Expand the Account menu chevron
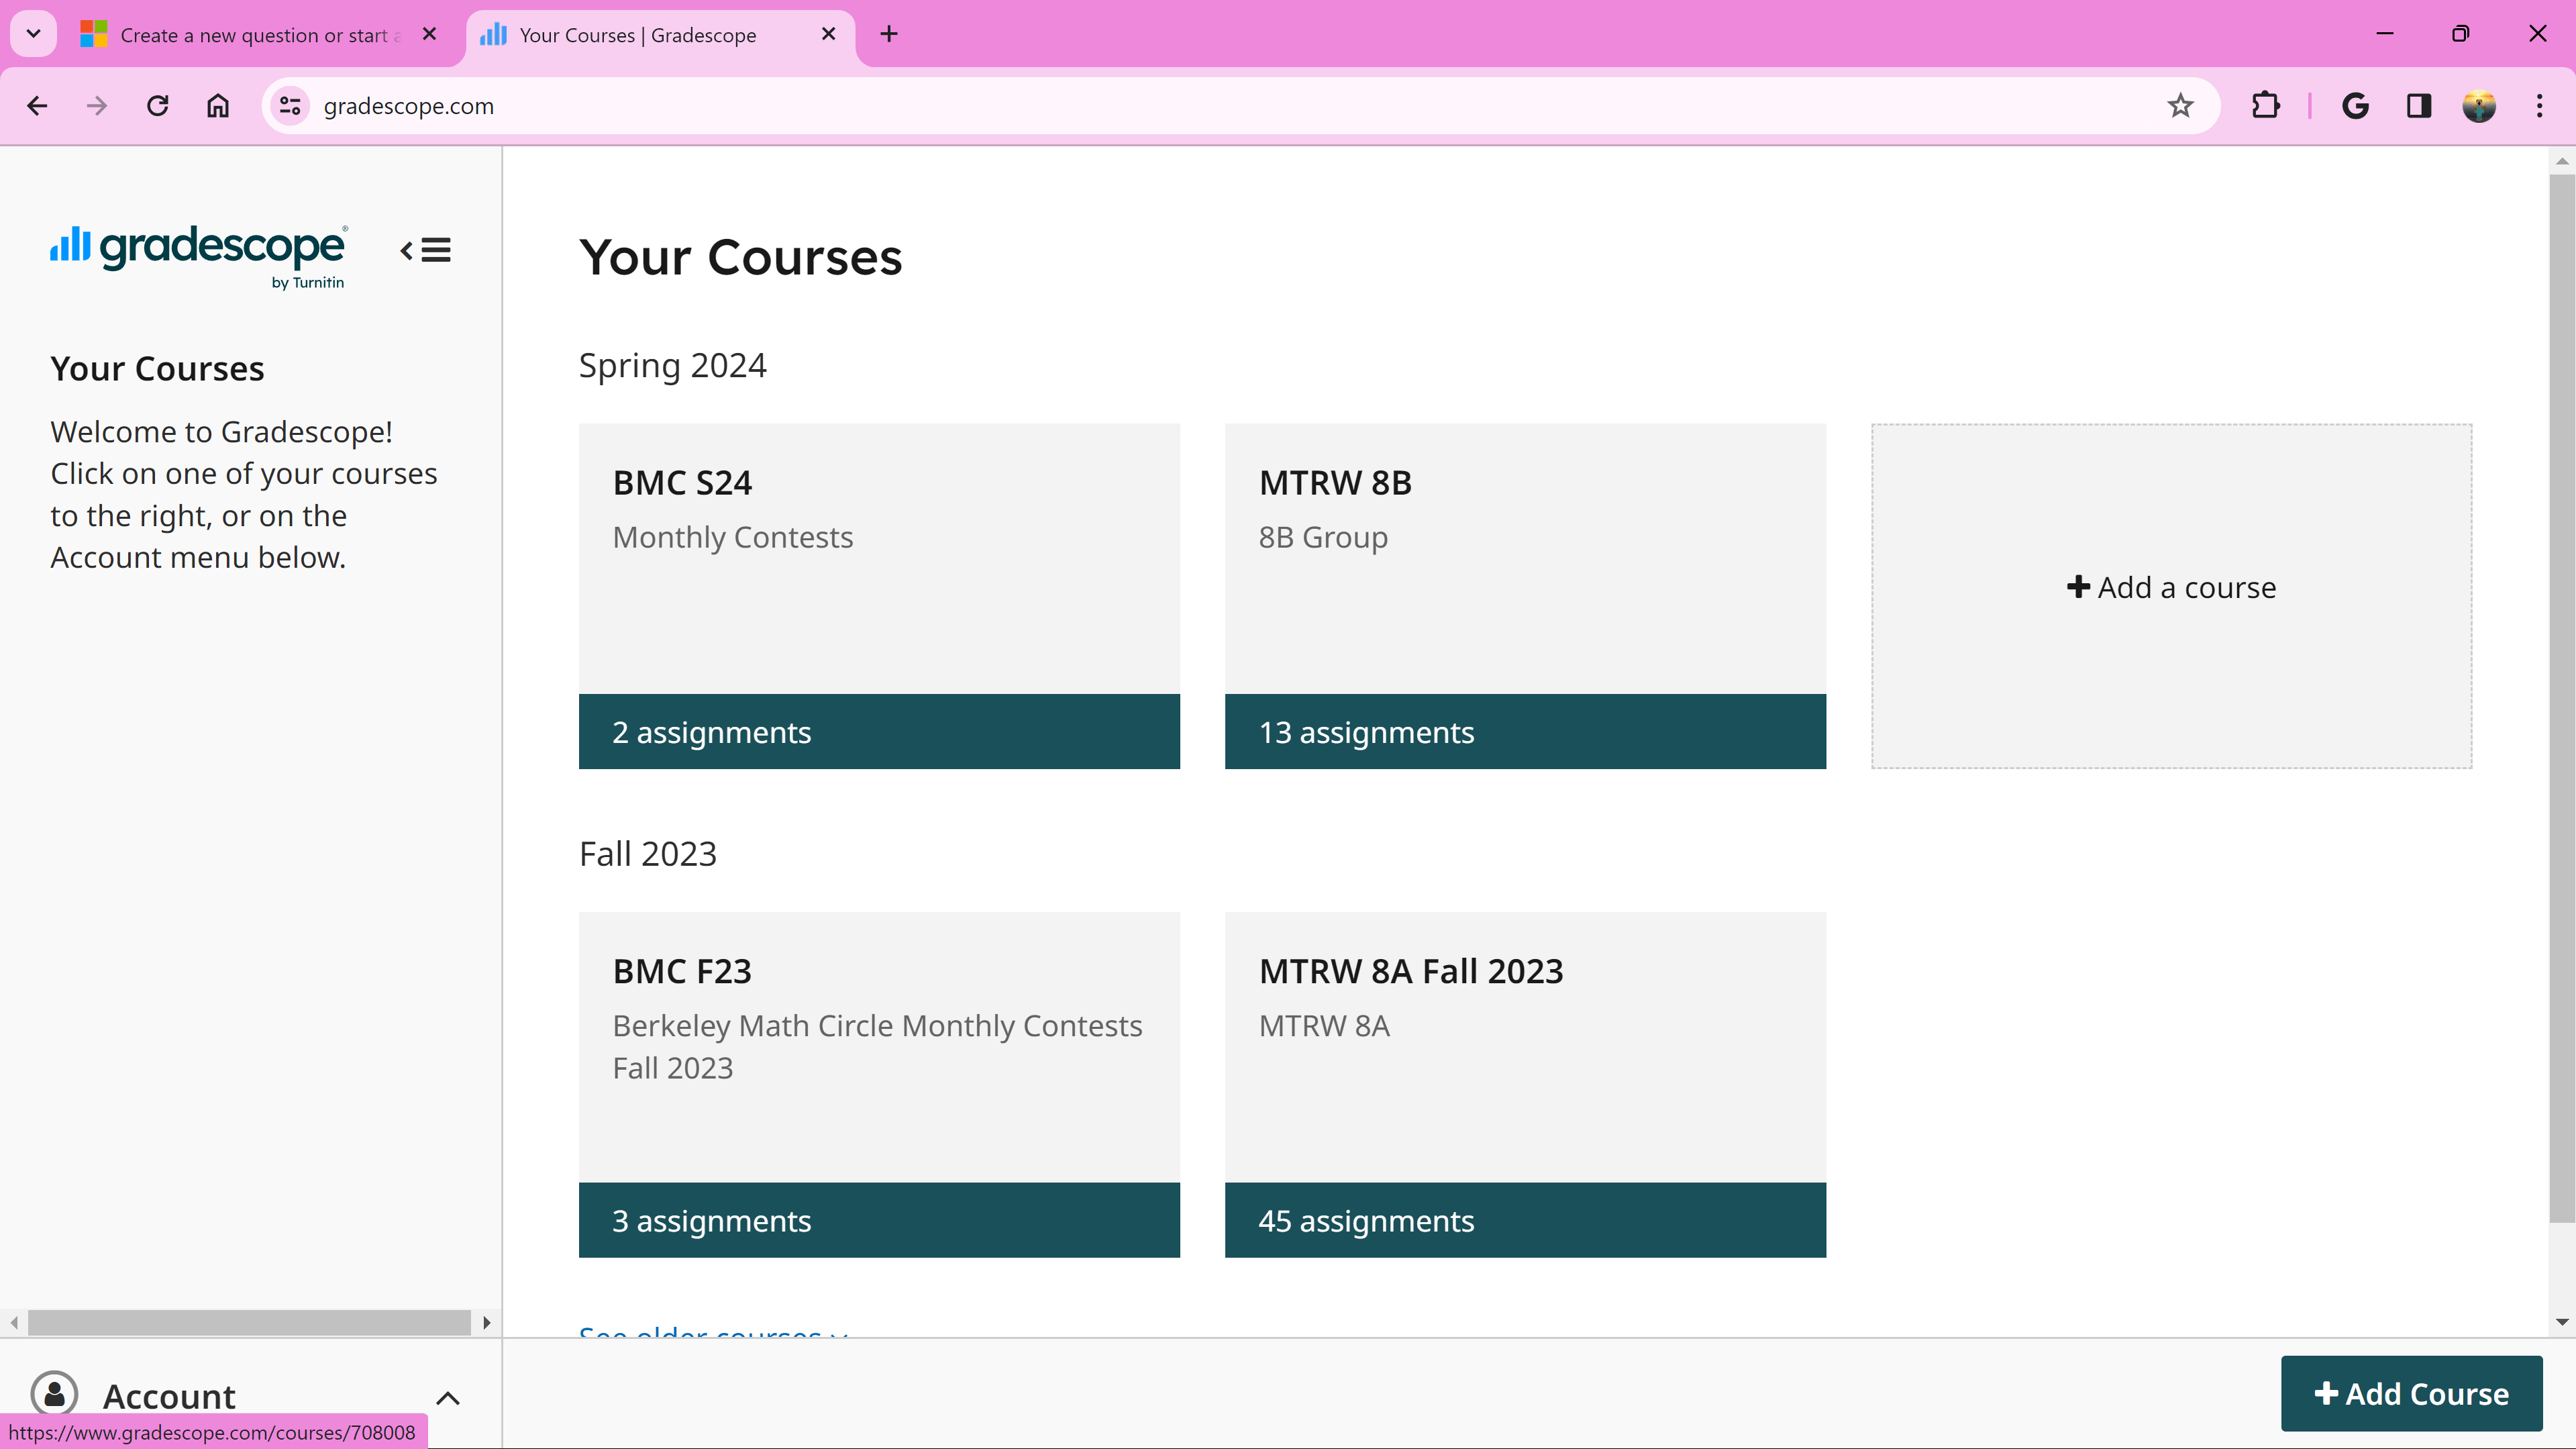Screen dimensions: 2576x1449 click(x=448, y=1397)
